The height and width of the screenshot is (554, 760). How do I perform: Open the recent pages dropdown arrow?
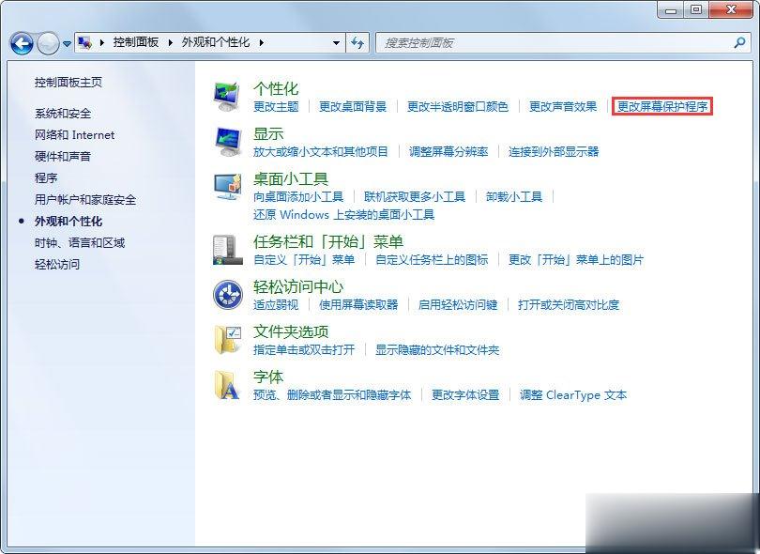click(x=67, y=43)
